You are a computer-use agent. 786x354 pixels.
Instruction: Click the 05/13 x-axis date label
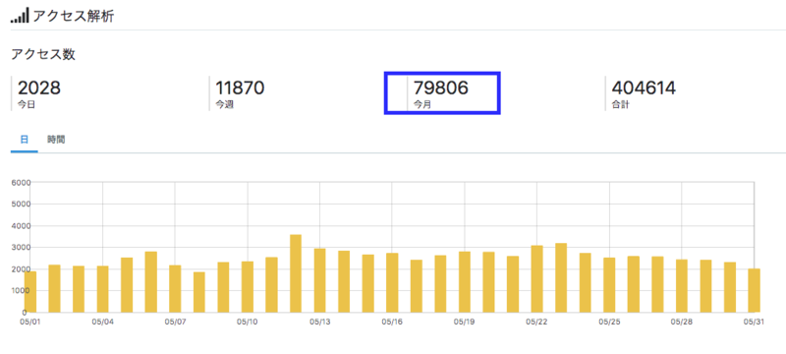click(319, 323)
